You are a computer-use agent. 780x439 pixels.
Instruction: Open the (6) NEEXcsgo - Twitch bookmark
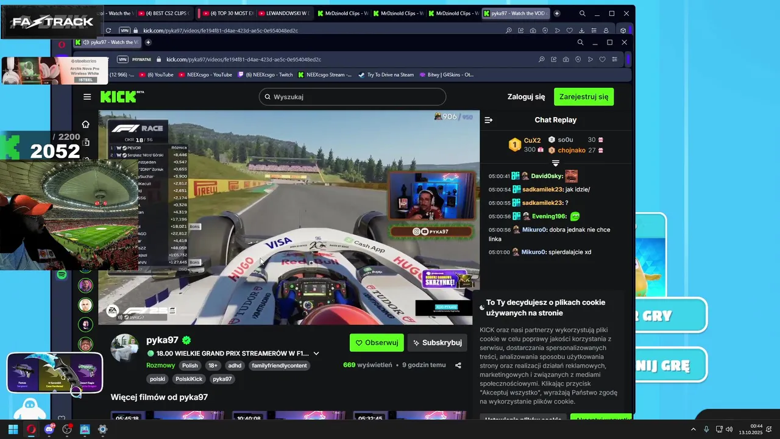click(x=265, y=75)
